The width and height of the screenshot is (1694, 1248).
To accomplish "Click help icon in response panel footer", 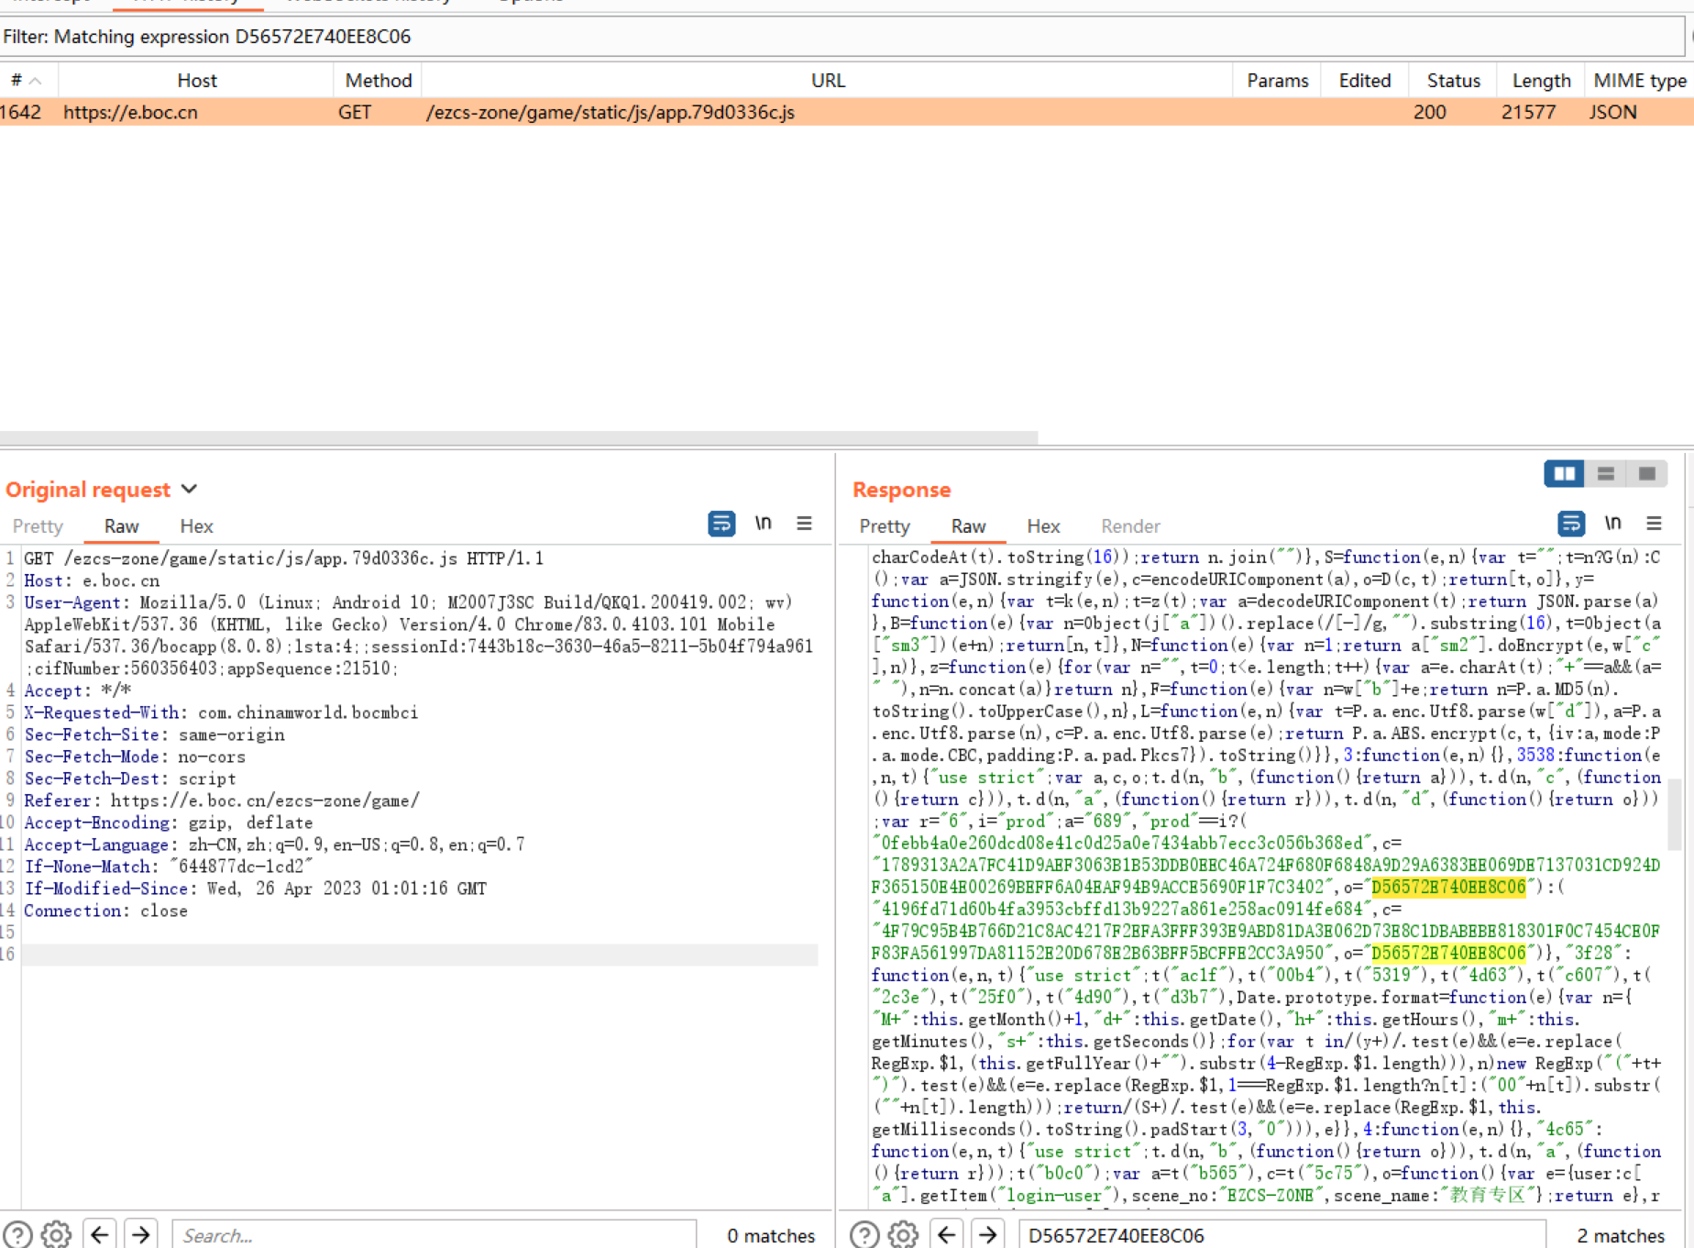I will point(863,1234).
